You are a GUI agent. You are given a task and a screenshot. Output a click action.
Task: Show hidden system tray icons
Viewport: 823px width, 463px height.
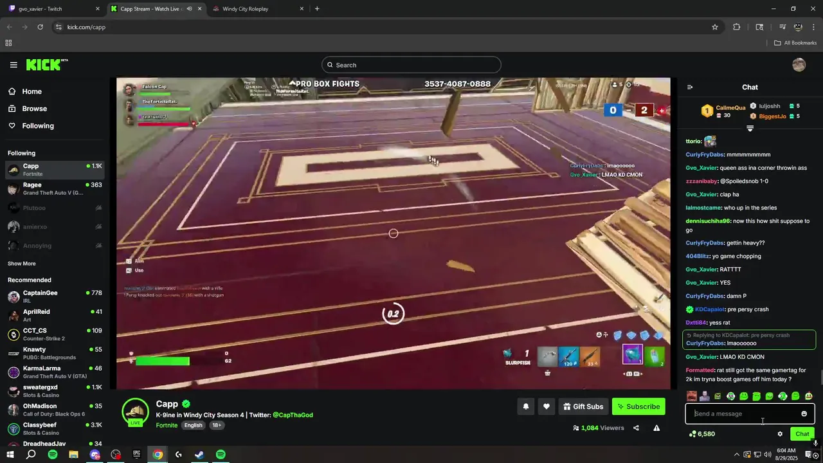(x=736, y=455)
